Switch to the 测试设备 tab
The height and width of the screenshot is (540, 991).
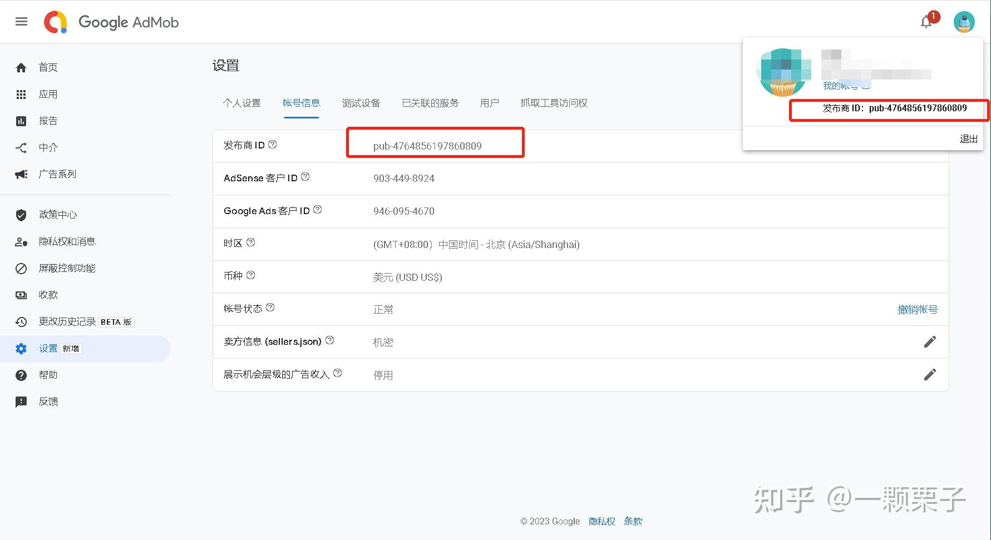click(361, 103)
